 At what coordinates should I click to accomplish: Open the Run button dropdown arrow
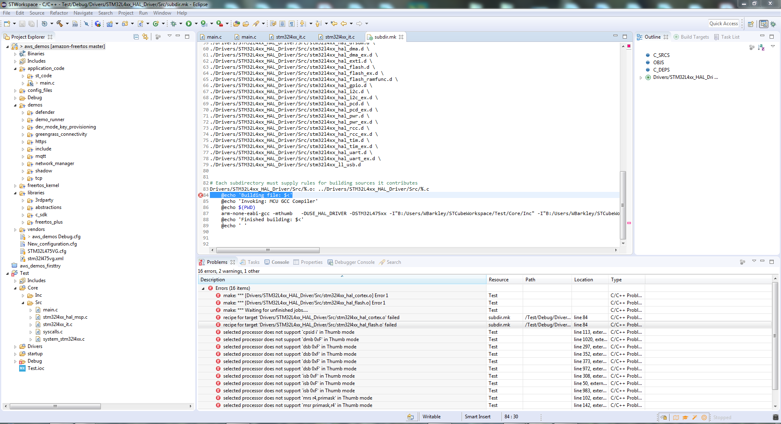(196, 24)
